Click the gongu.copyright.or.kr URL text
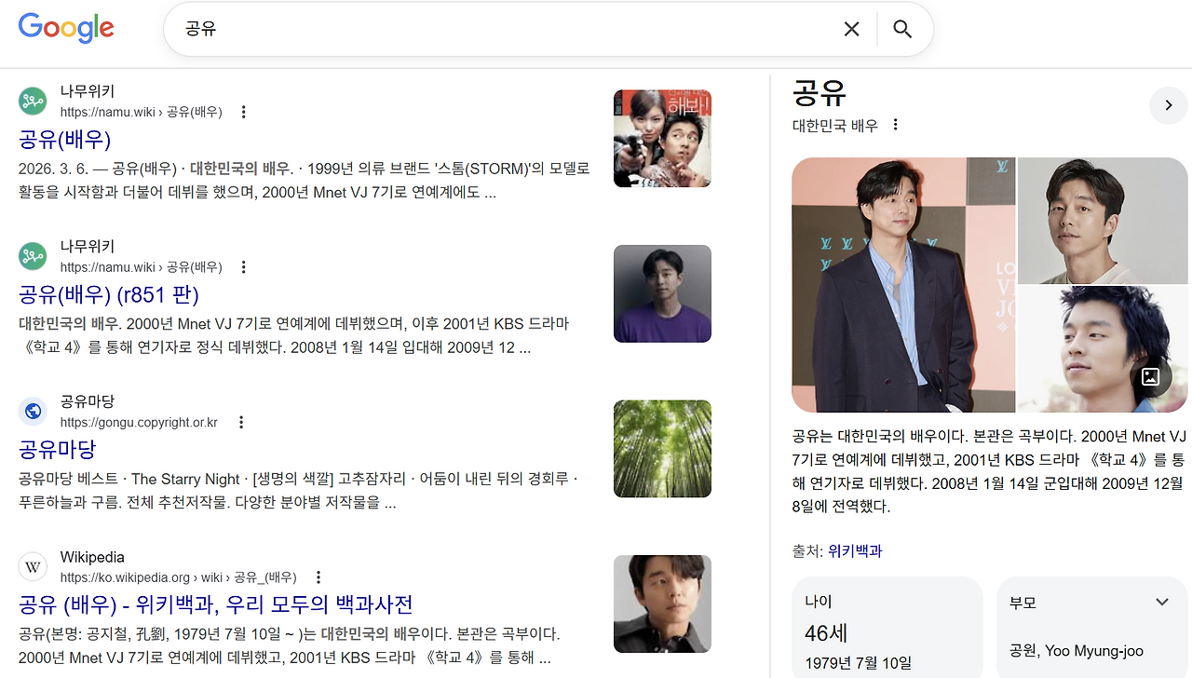 (x=139, y=422)
